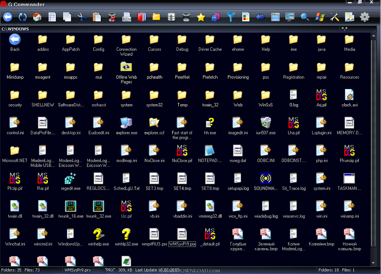Click the blue back arrow in the toolbar

click(8, 17)
